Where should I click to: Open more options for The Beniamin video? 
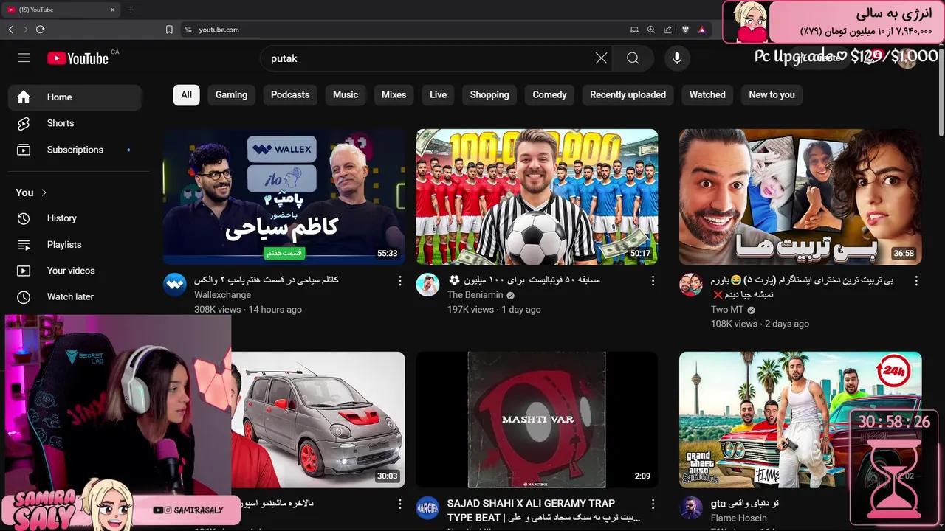click(653, 281)
